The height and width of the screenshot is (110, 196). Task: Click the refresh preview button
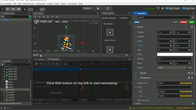pos(108,8)
